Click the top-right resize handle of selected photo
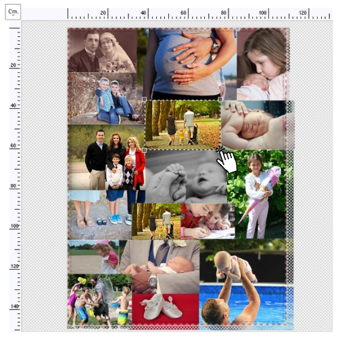This screenshot has height=338, width=338. coord(220,99)
